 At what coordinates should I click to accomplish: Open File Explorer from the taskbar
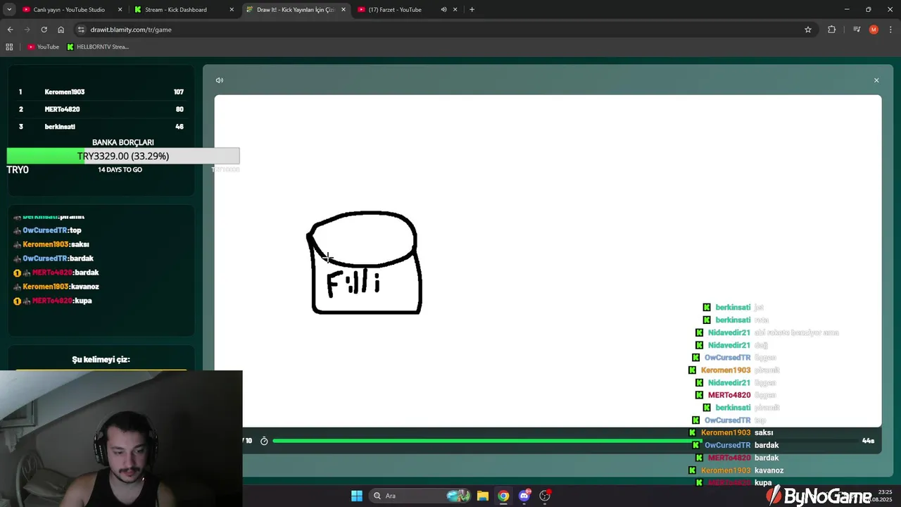482,496
